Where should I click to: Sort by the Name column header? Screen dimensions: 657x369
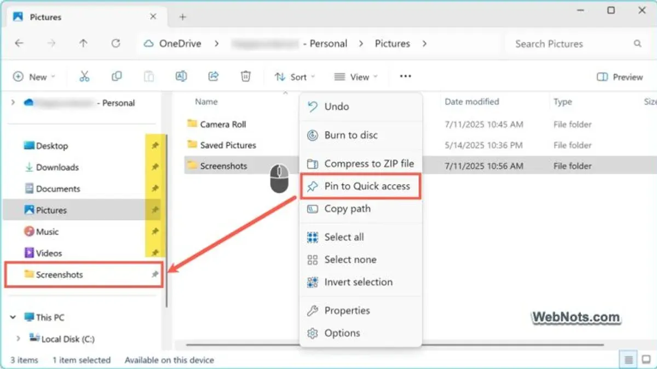pos(206,102)
